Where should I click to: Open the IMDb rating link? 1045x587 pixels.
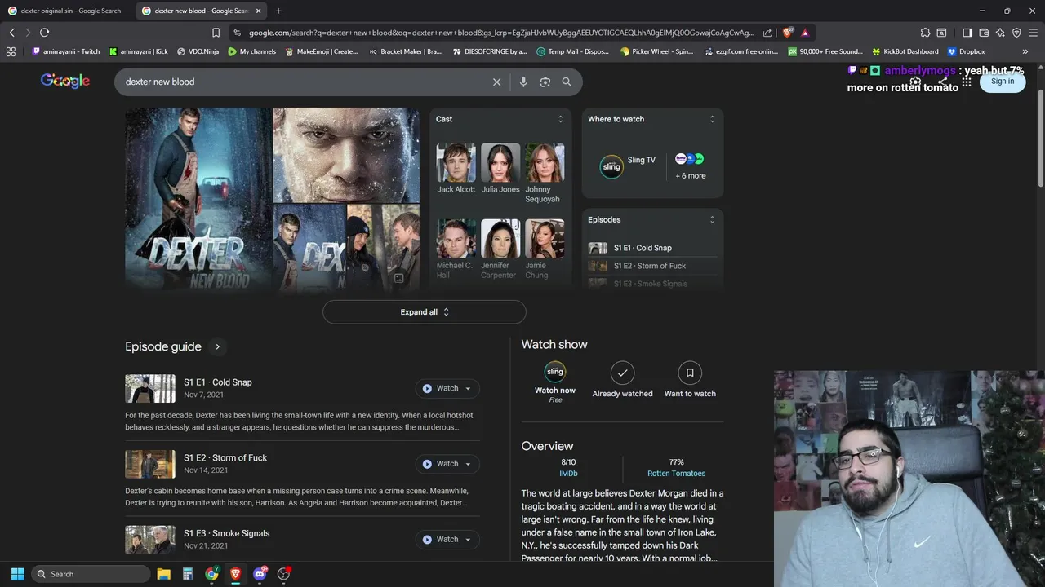tap(568, 474)
